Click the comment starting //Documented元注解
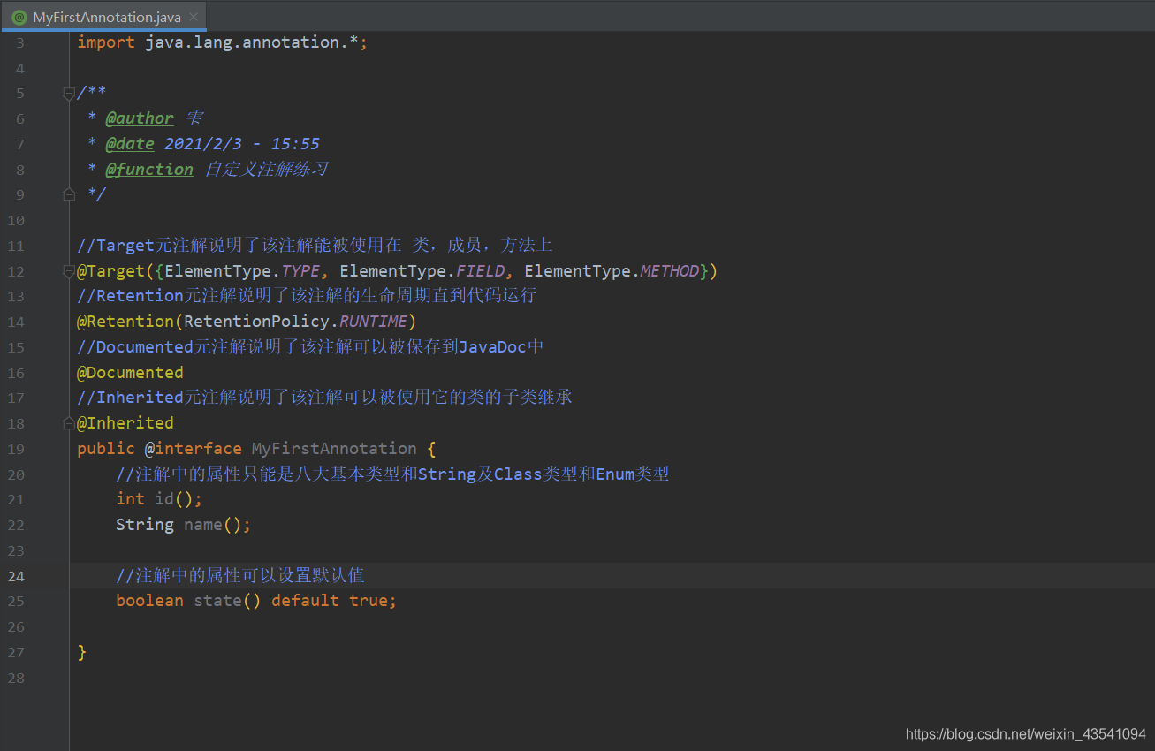1155x751 pixels. [x=310, y=347]
